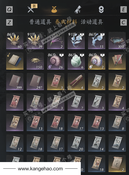The image size is (129, 175).
Task: Click the Z previous sub-tab key
Action: [9, 22]
